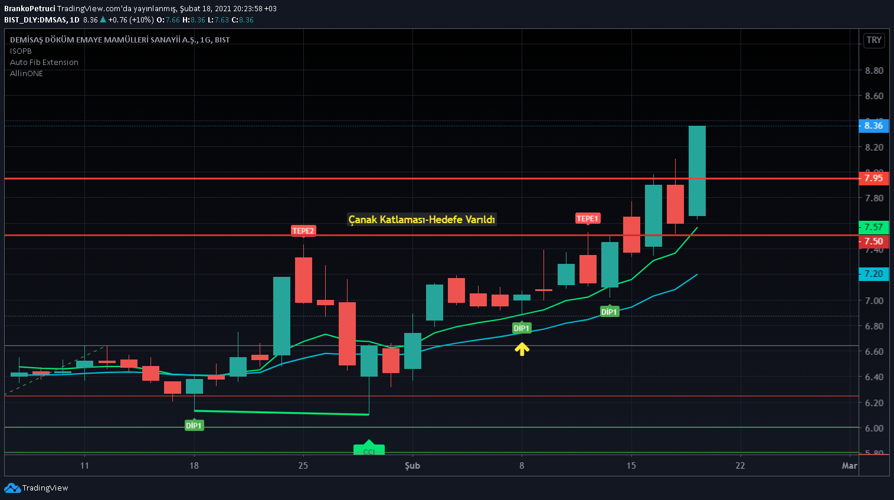Click the red 7.95 price level tag
894x500 pixels.
(x=873, y=178)
